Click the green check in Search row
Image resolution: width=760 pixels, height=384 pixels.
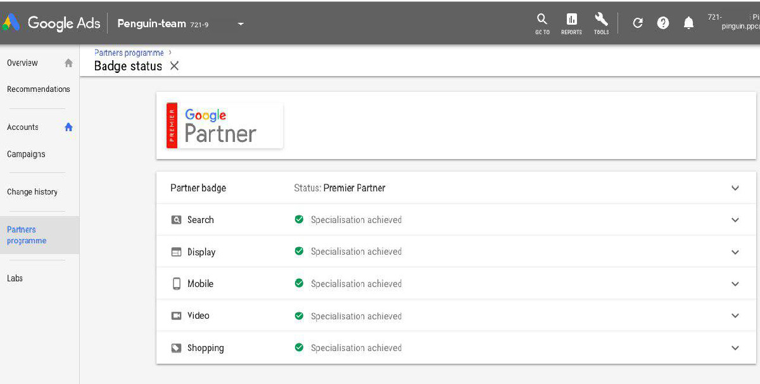pyautogui.click(x=299, y=219)
